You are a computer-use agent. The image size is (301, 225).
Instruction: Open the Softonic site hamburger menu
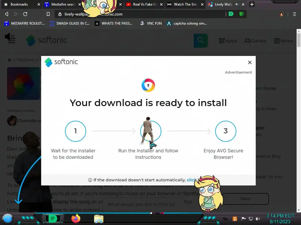click(x=12, y=41)
